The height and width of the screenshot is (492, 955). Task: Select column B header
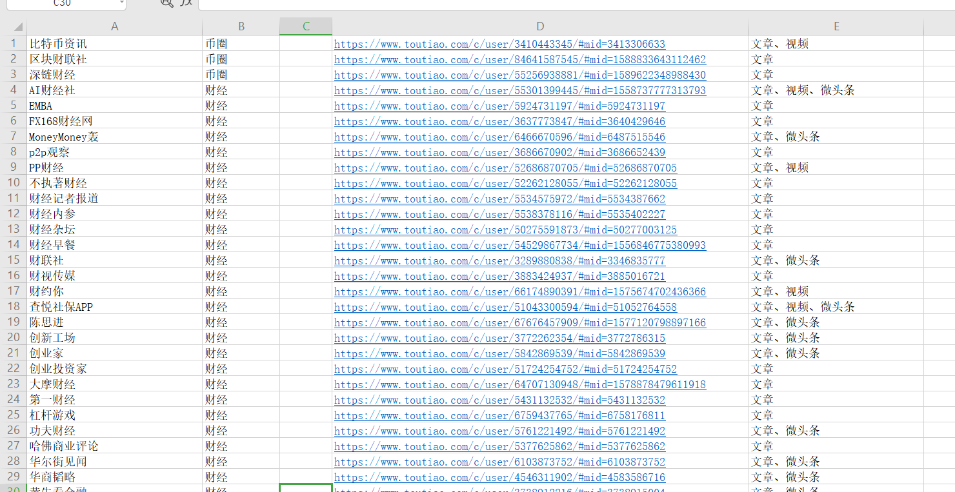[x=241, y=26]
